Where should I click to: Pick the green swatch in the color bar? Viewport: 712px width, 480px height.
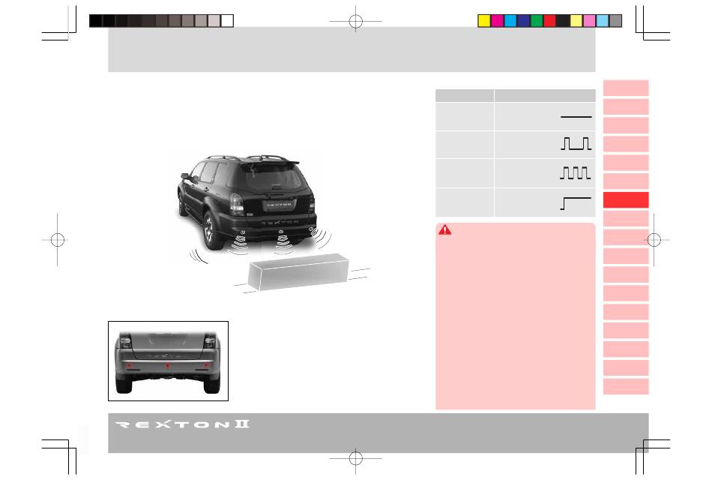click(537, 21)
